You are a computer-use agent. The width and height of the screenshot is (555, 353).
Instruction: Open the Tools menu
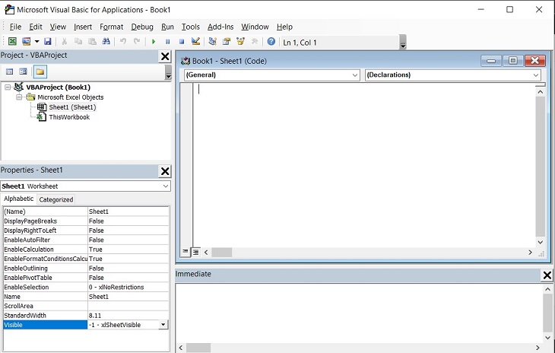pyautogui.click(x=190, y=27)
